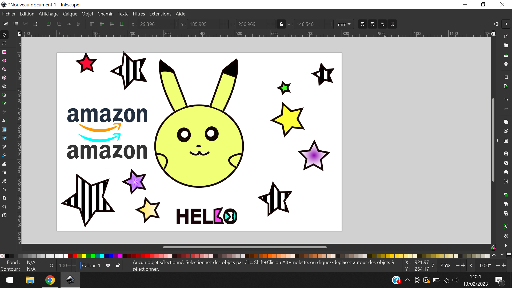Select the Pencil freehand tool
The image size is (512, 288).
click(4, 104)
